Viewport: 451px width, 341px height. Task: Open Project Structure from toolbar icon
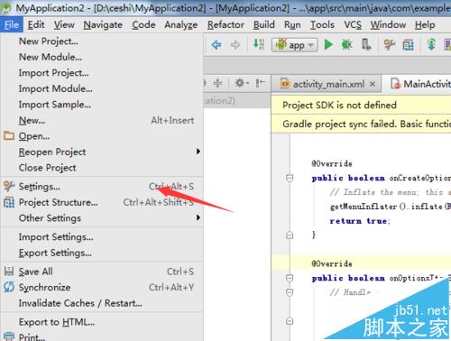(408, 45)
